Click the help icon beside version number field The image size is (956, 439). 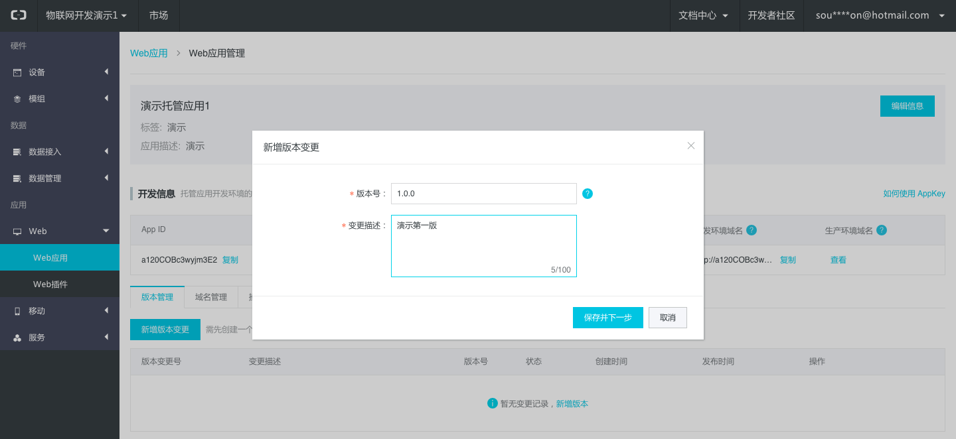point(588,194)
